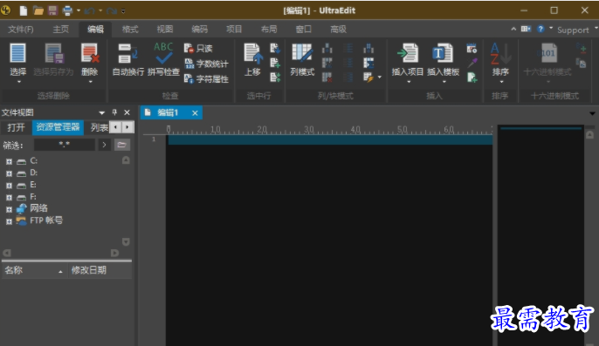Switch to 列表 tab in file view
Image resolution: width=599 pixels, height=346 pixels.
(99, 127)
